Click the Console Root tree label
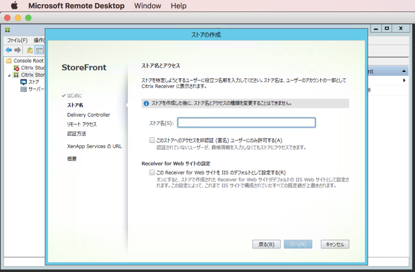 click(x=29, y=61)
